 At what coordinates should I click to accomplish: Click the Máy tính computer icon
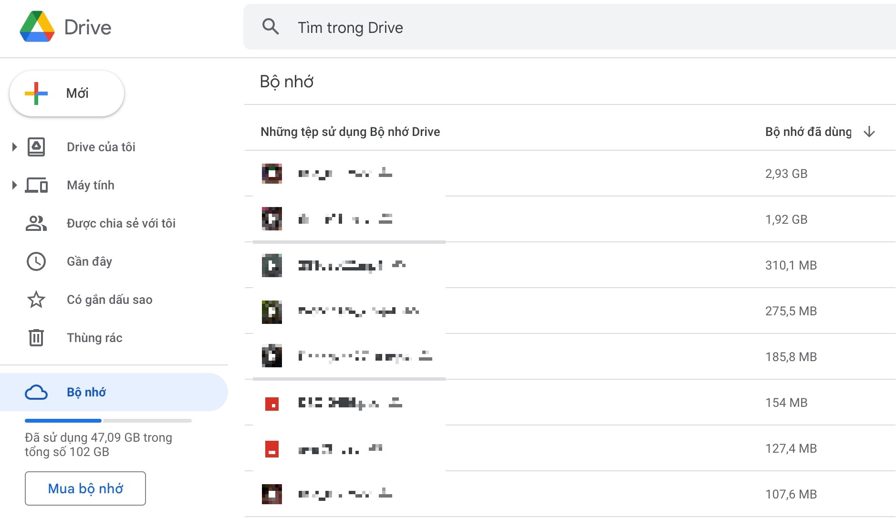click(x=36, y=185)
